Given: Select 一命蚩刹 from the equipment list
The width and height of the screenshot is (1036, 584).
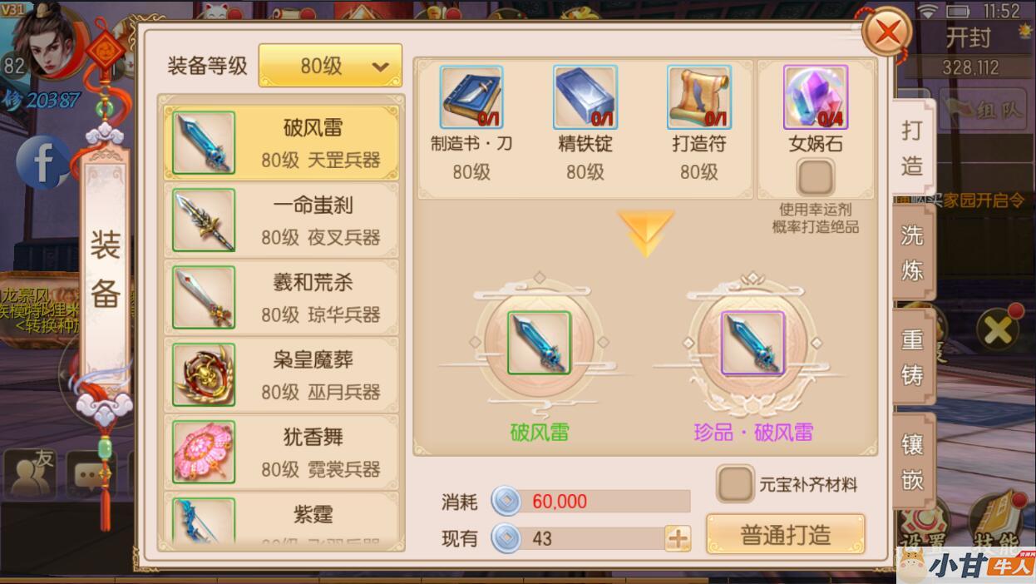Looking at the screenshot, I should 281,220.
